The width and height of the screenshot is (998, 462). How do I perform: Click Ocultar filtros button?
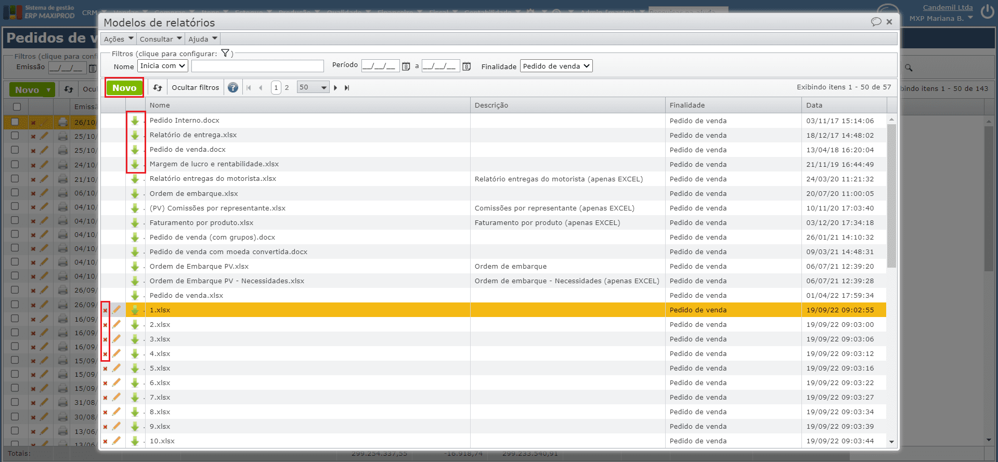(x=196, y=88)
